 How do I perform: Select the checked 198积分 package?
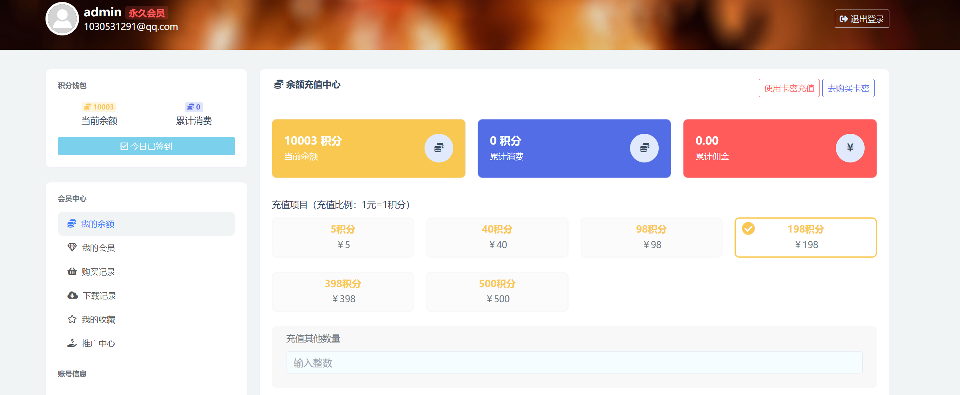pyautogui.click(x=806, y=237)
